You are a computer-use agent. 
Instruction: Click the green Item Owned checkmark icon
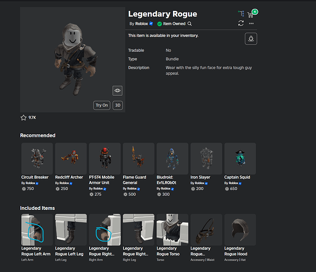[x=159, y=24]
